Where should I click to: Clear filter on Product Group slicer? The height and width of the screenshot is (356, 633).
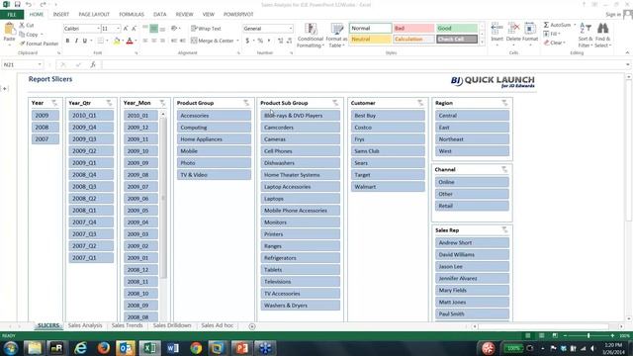246,103
